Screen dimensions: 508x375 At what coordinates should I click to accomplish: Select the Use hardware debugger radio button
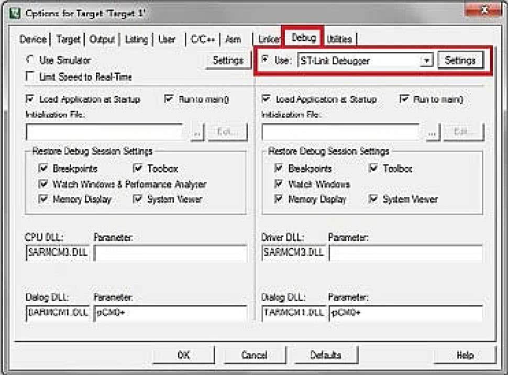click(x=266, y=60)
